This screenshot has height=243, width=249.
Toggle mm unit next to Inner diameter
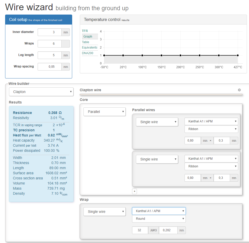pos(66,32)
